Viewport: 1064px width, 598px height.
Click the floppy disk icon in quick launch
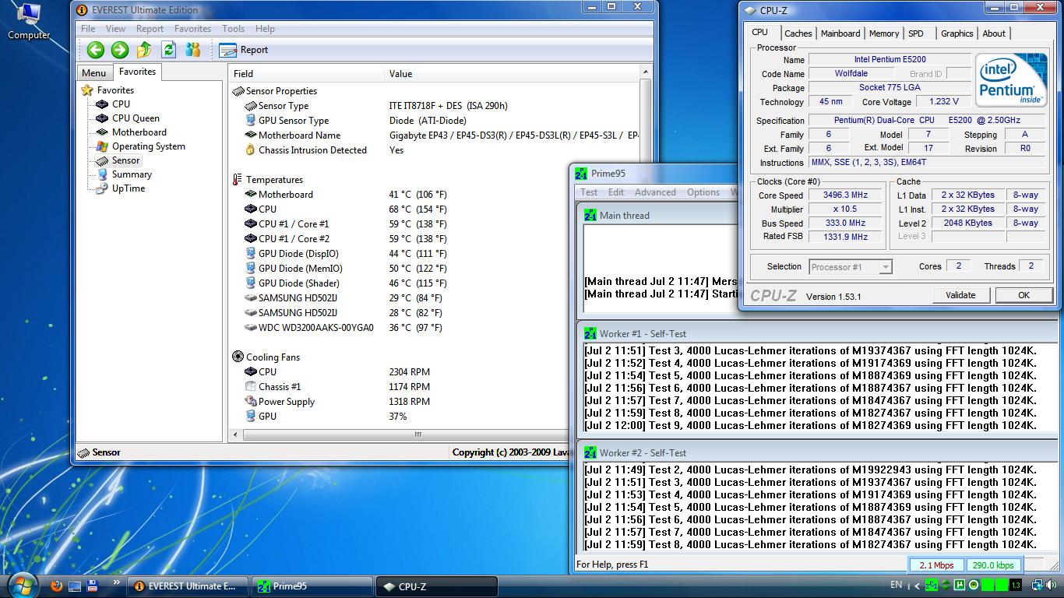92,586
